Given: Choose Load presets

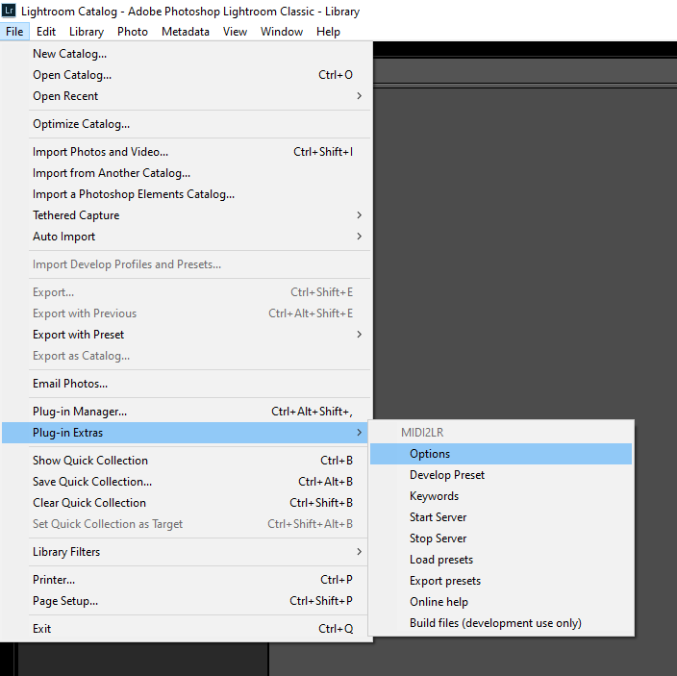Looking at the screenshot, I should click(501, 560).
